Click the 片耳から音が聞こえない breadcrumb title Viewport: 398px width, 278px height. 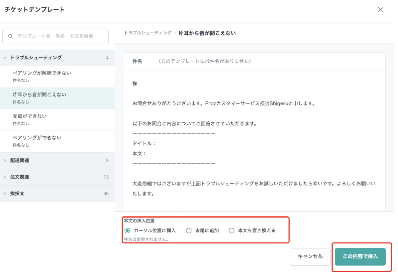(207, 33)
